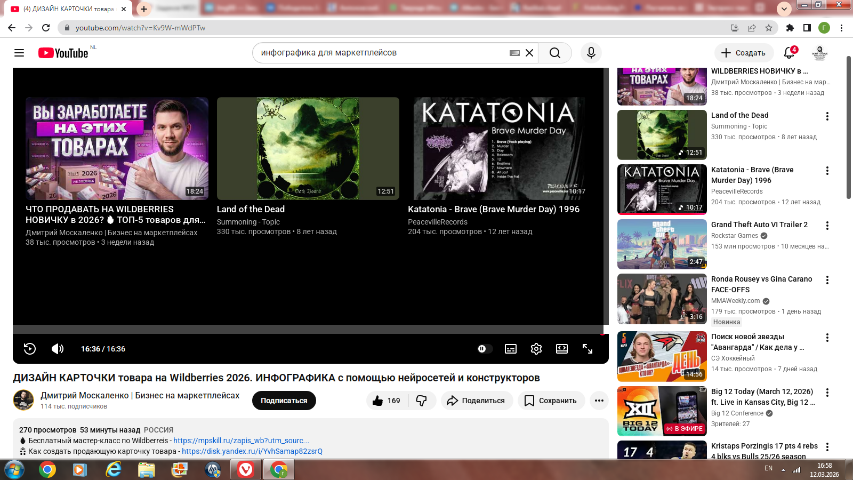The height and width of the screenshot is (480, 853).
Task: Open the account avatar menu
Action: (819, 53)
